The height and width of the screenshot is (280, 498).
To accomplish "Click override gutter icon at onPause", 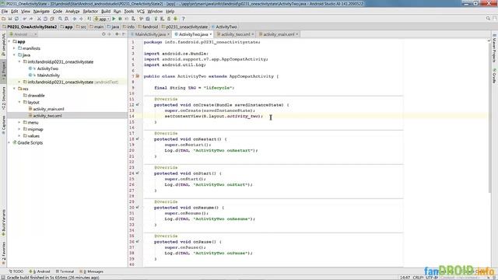I will coord(138,242).
